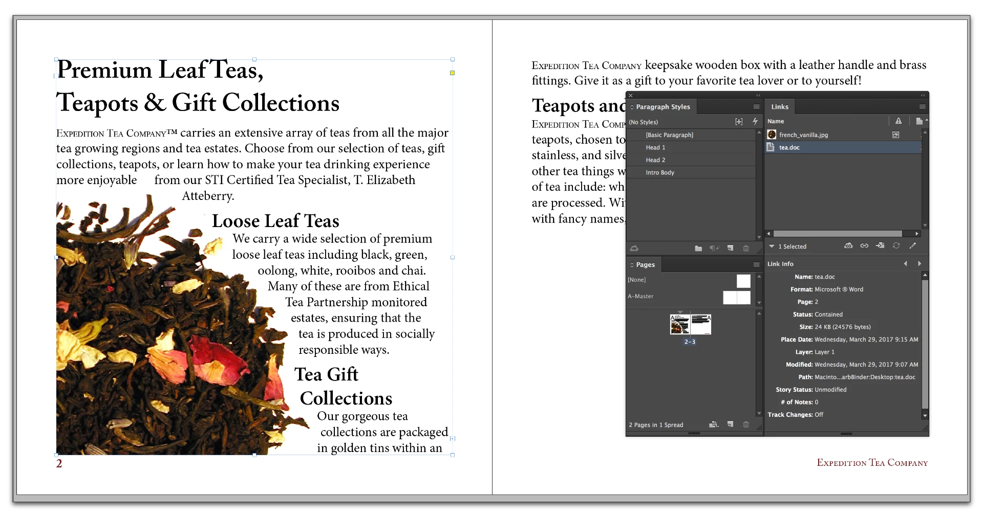This screenshot has width=983, height=517.
Task: Collapse the Link Info disclosure triangle
Action: 772,246
